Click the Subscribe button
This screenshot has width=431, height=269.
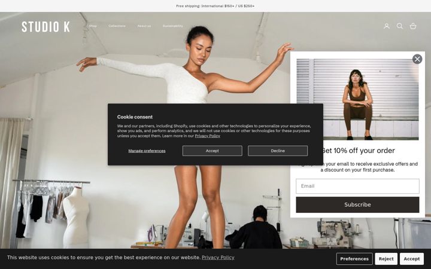[357, 204]
